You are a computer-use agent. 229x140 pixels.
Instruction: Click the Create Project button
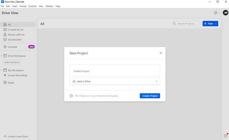pos(150,96)
